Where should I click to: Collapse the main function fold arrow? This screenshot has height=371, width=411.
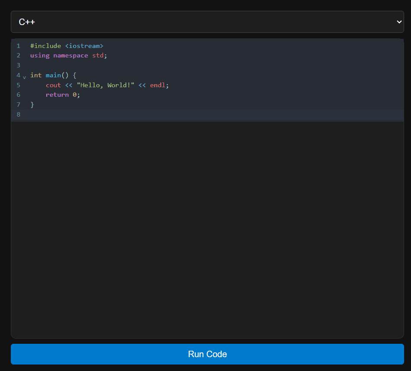click(25, 77)
